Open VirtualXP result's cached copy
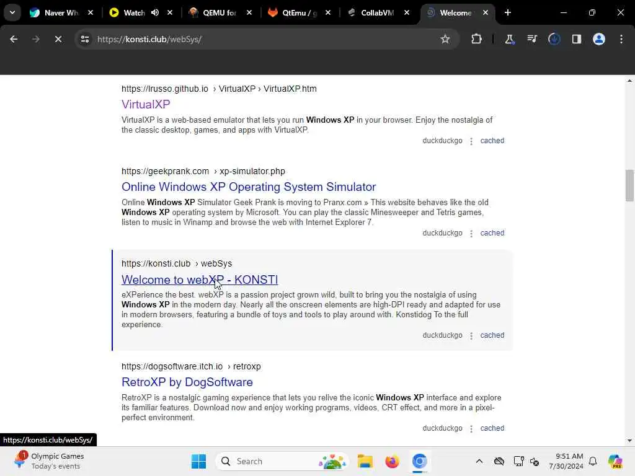Viewport: 635px width, 476px height. (492, 141)
